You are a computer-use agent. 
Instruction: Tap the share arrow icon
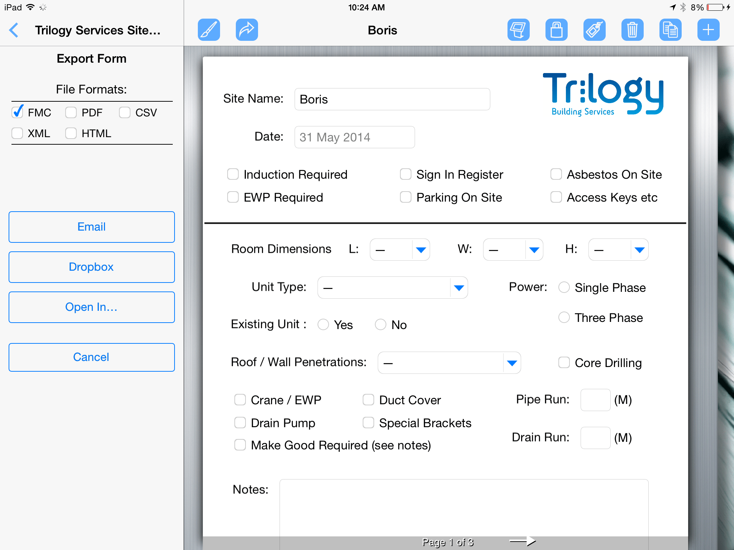[247, 30]
